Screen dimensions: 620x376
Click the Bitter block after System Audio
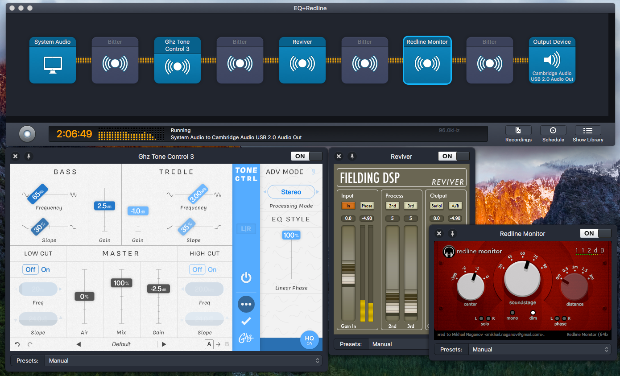point(115,60)
